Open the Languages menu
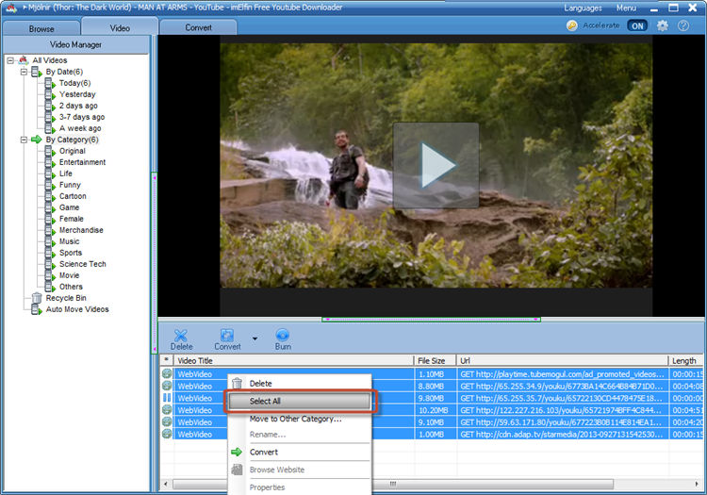Image resolution: width=707 pixels, height=495 pixels. (x=583, y=8)
